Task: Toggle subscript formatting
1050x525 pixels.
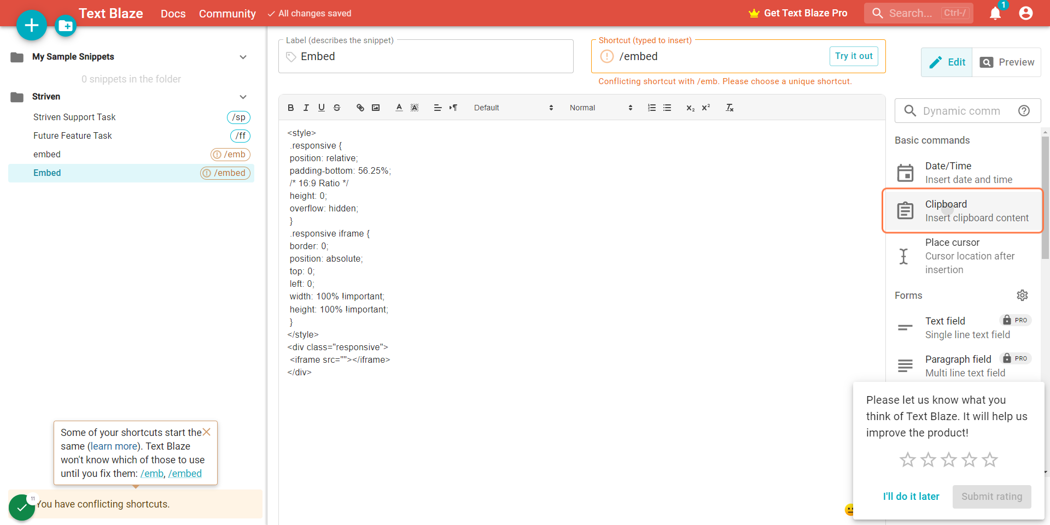Action: tap(690, 108)
